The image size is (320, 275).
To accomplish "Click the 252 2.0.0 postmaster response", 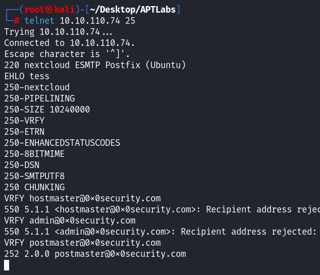I will (95, 254).
